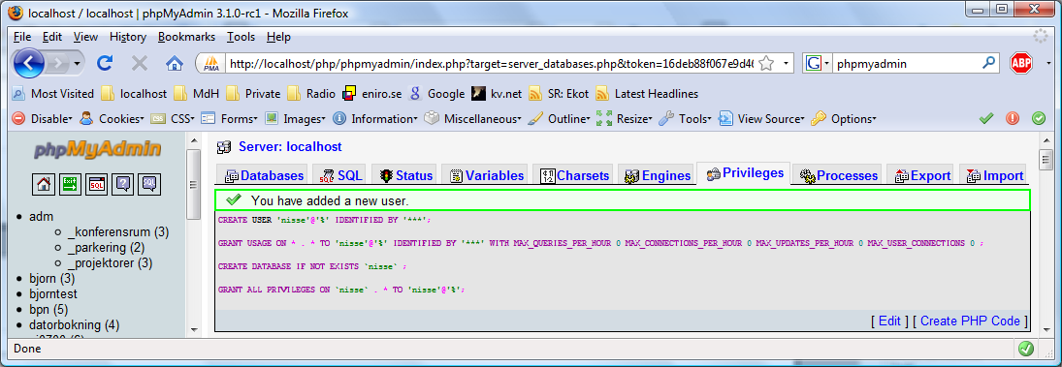Expand the Images dropdown menu
Image resolution: width=1062 pixels, height=367 pixels.
click(x=295, y=118)
